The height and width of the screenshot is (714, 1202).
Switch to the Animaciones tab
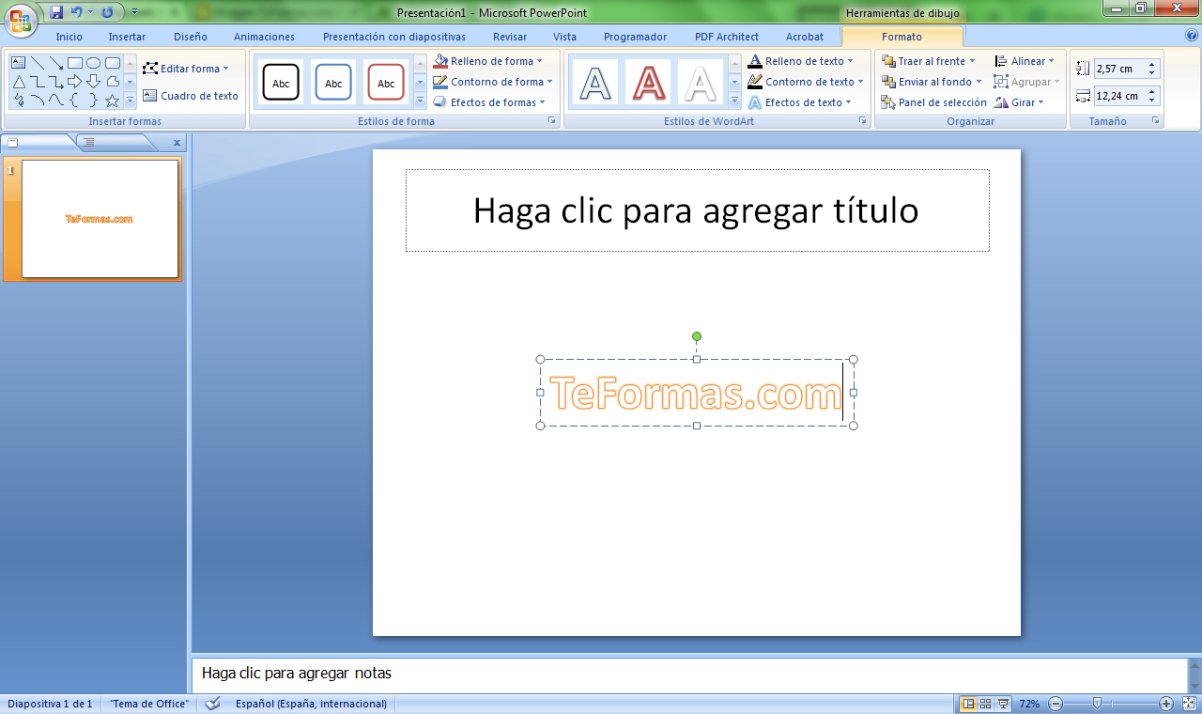pyautogui.click(x=264, y=37)
